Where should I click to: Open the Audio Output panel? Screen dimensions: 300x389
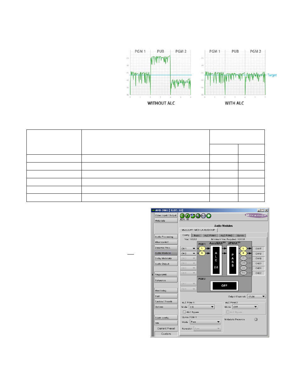(166, 264)
